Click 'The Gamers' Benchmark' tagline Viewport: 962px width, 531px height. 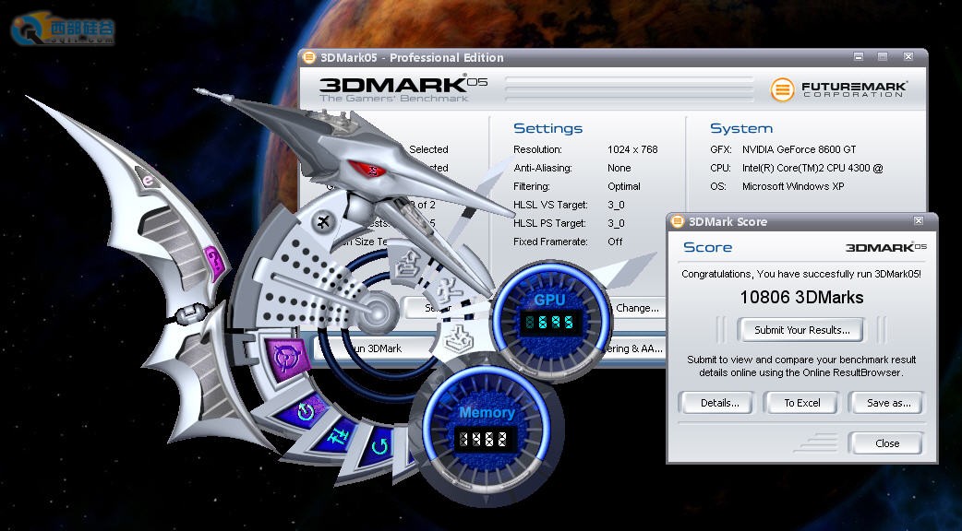393,98
